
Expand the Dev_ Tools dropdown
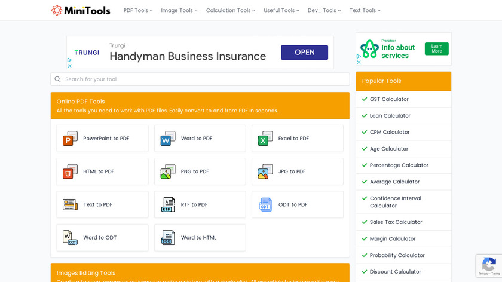324,10
